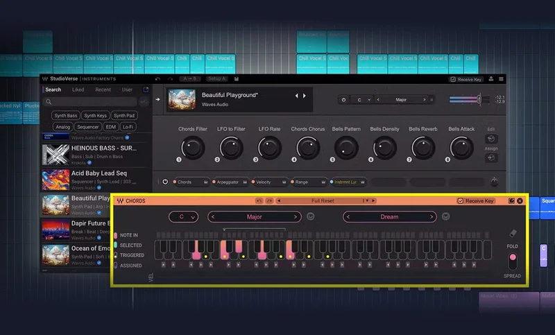Image resolution: width=555 pixels, height=335 pixels.
Task: Open keyboard icon on the Velocity slot
Action: coord(284,182)
